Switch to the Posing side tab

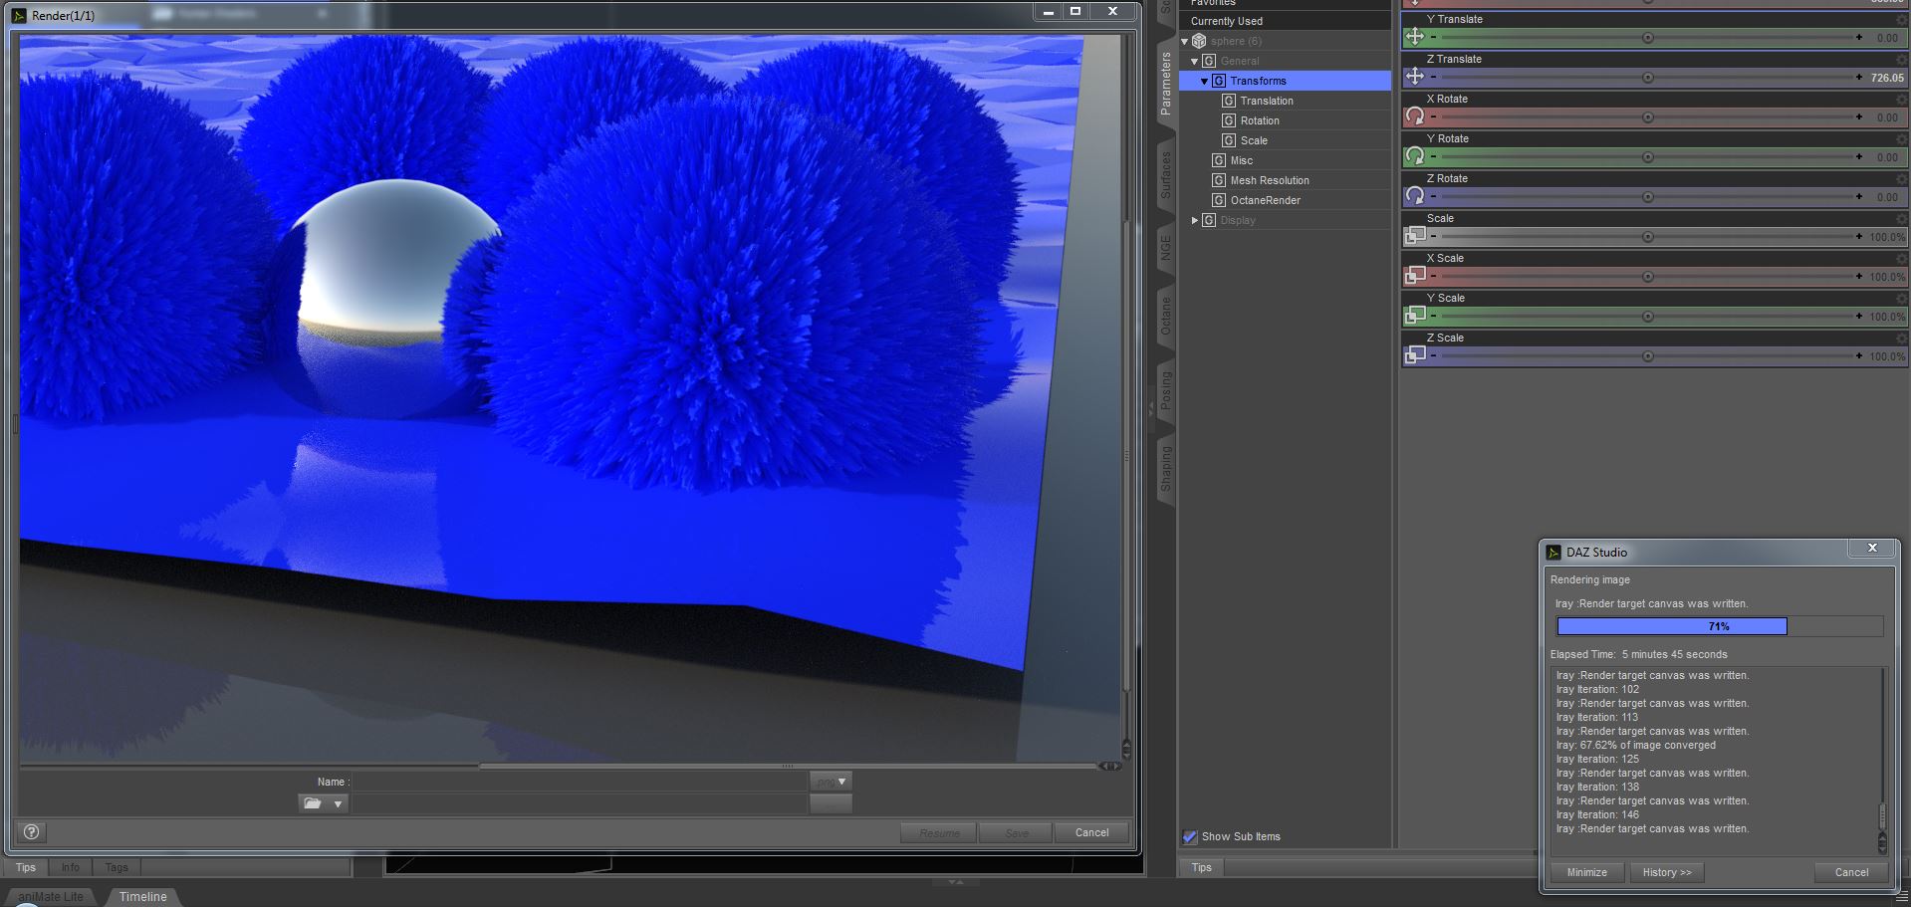click(x=1166, y=390)
